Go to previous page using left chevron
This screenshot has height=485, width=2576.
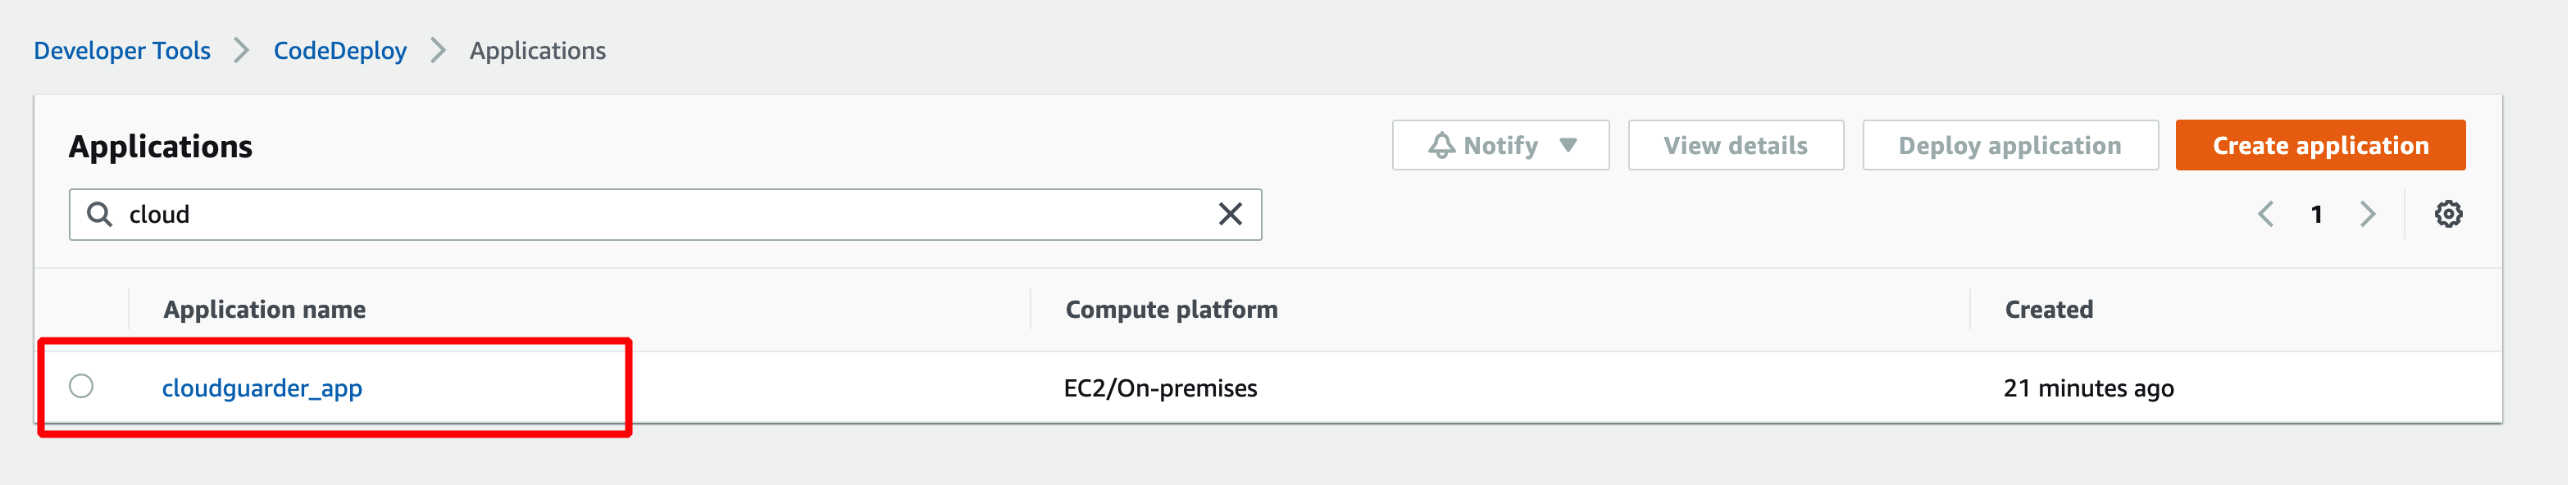(x=2265, y=214)
